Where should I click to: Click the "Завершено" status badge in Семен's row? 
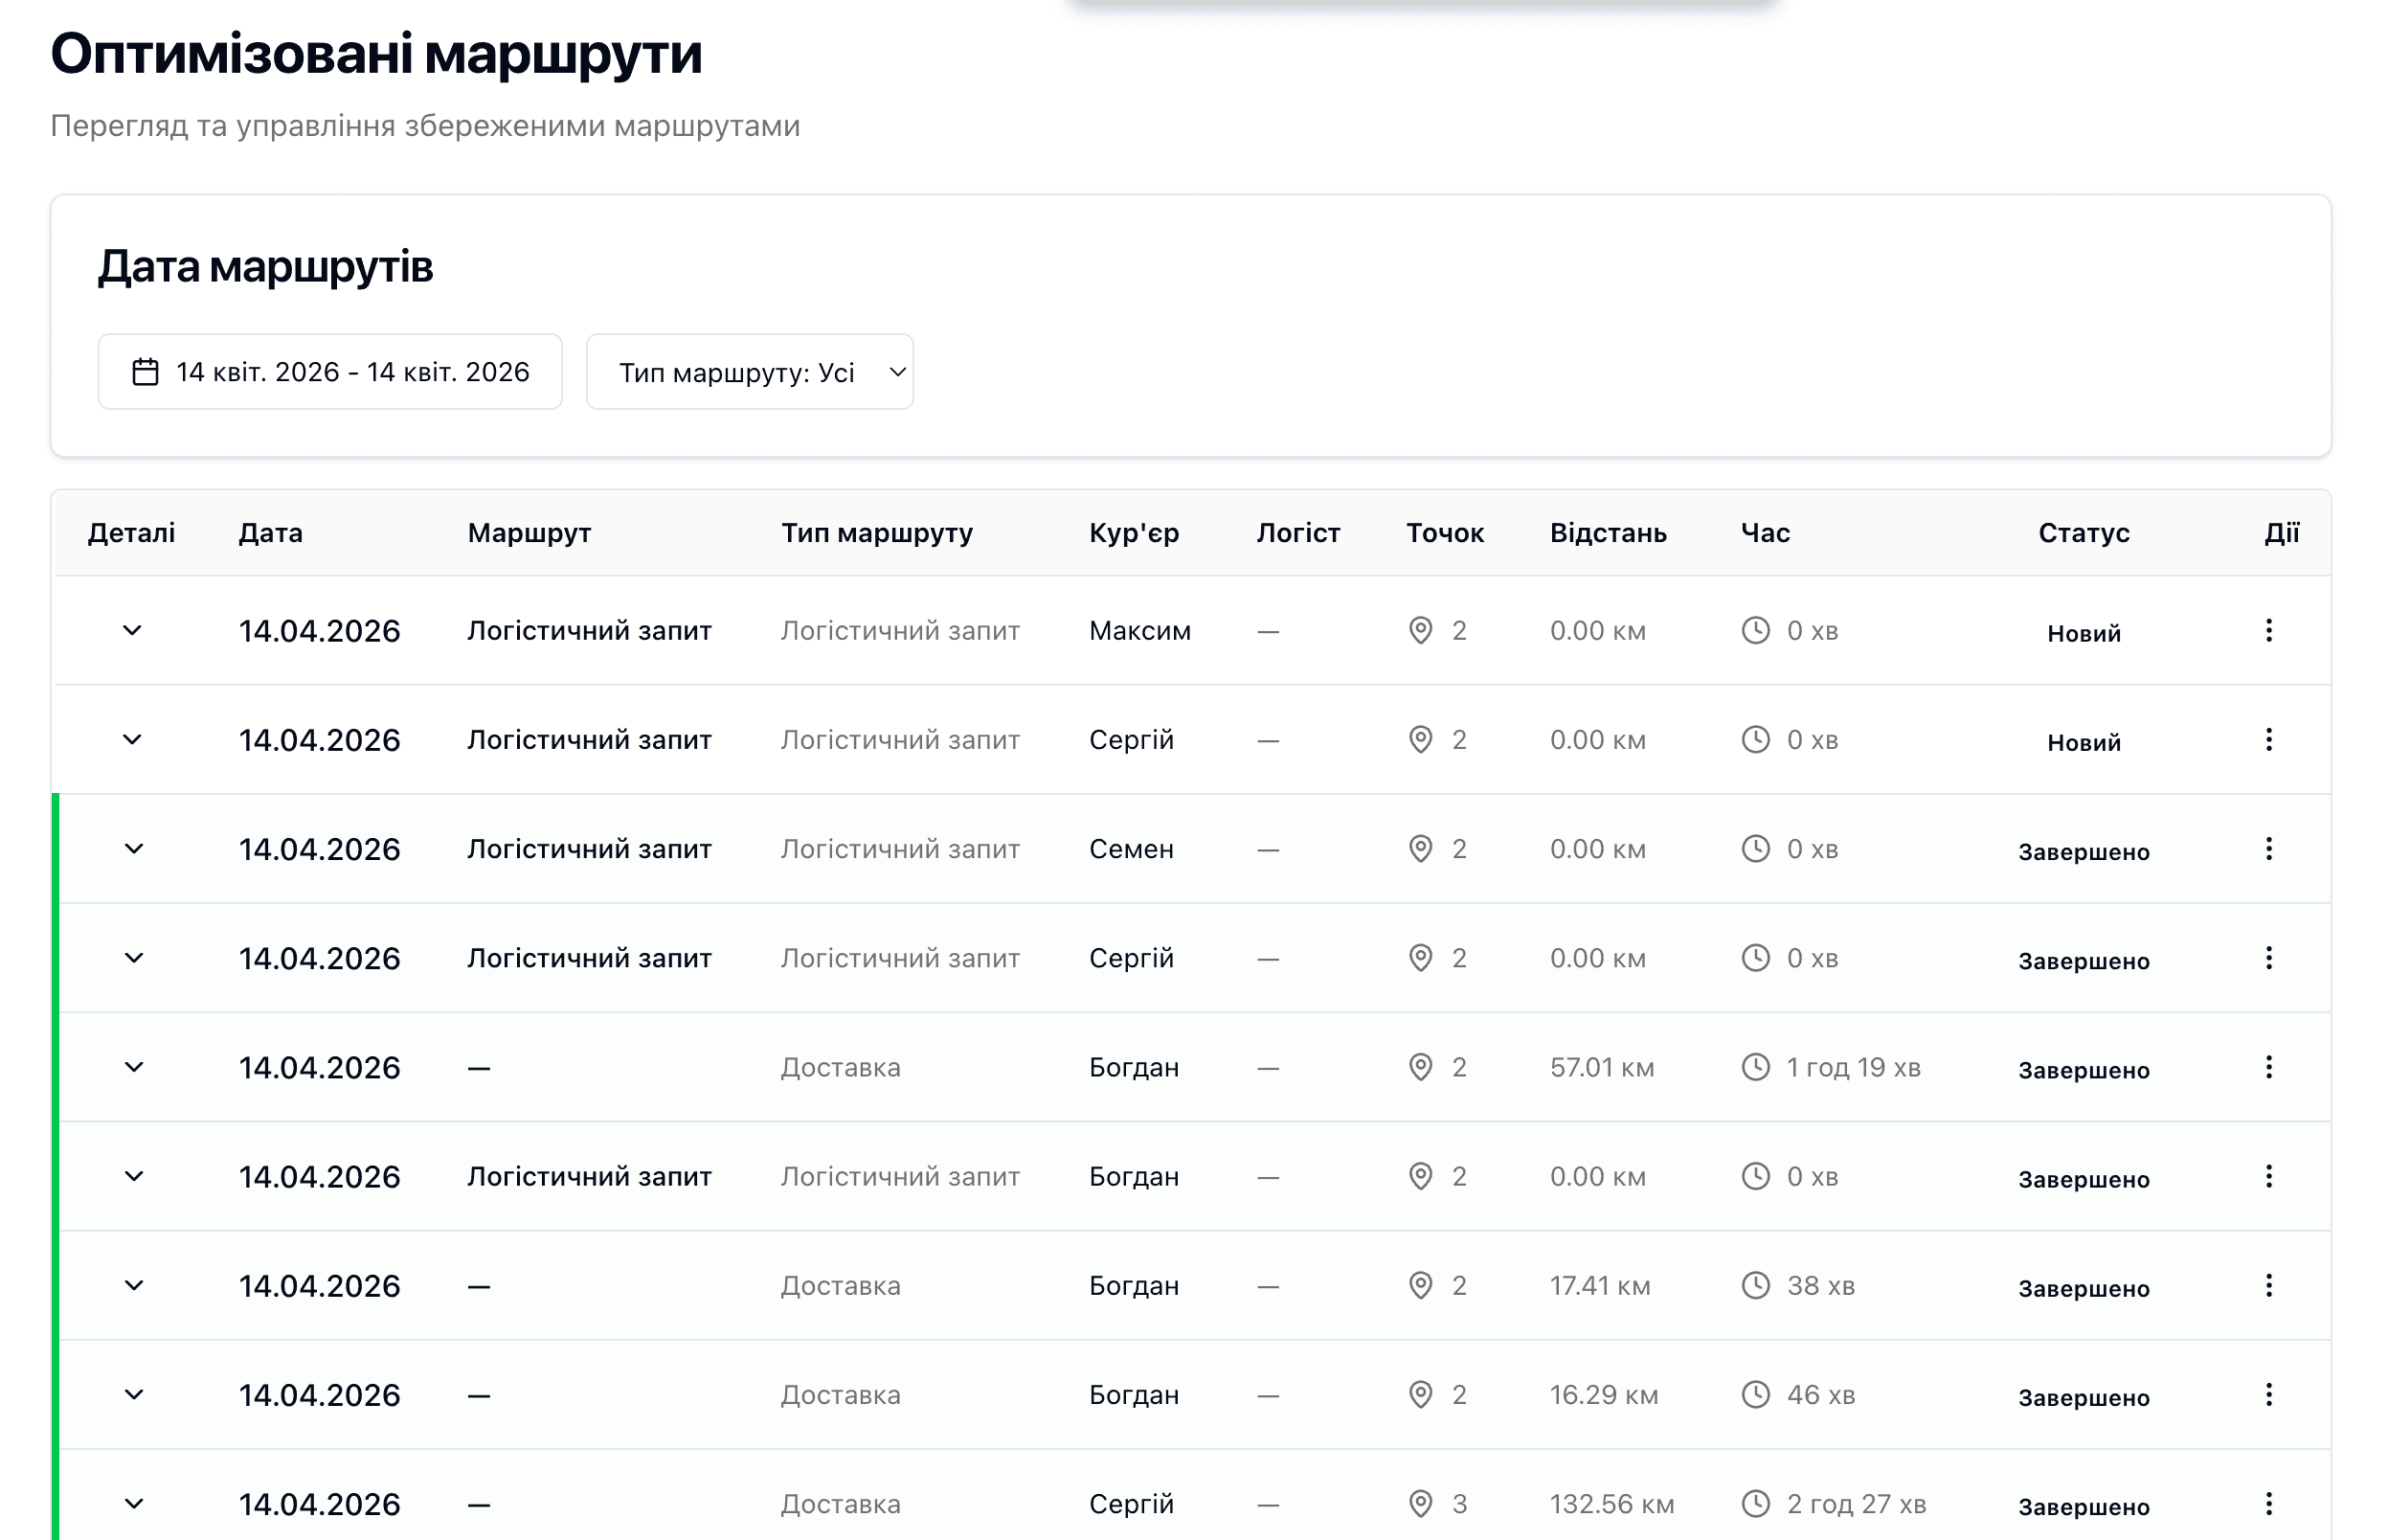coord(2084,851)
